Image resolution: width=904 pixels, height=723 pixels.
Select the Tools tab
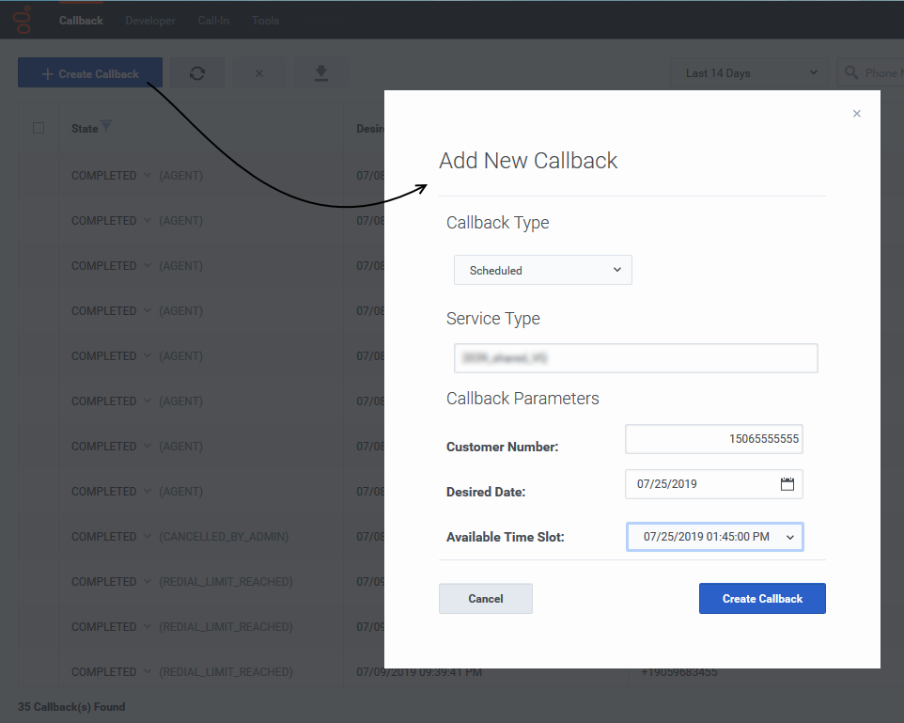[265, 21]
